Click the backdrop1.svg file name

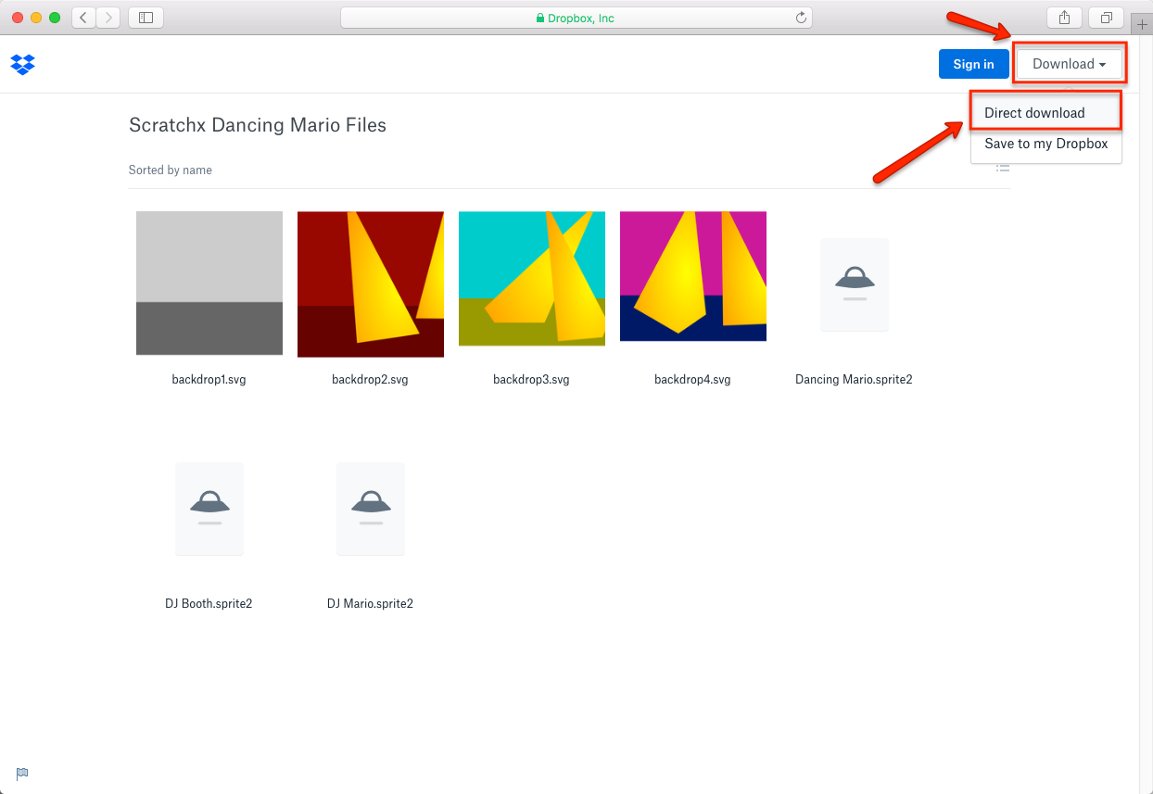tap(209, 379)
